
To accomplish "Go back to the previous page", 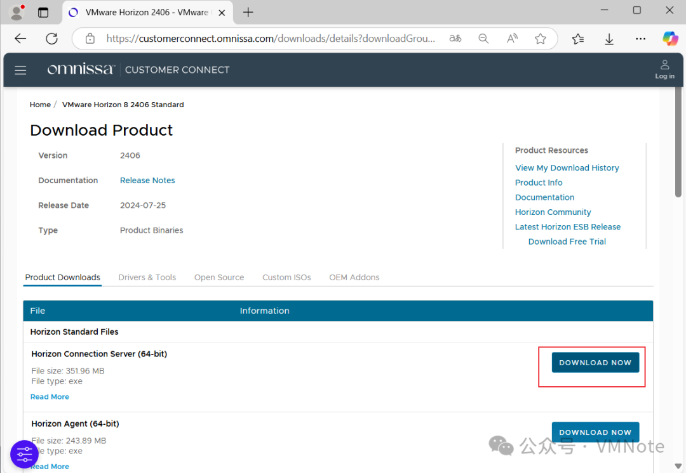I will click(x=20, y=39).
